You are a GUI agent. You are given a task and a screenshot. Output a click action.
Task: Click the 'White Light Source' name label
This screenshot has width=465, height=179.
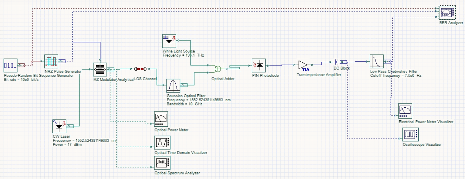tap(179, 51)
